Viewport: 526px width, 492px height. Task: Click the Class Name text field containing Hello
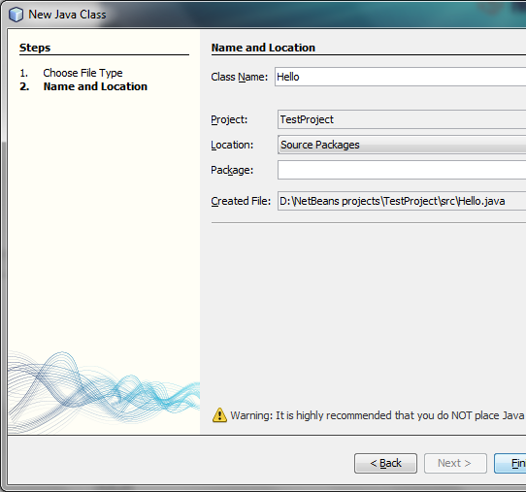pos(400,77)
